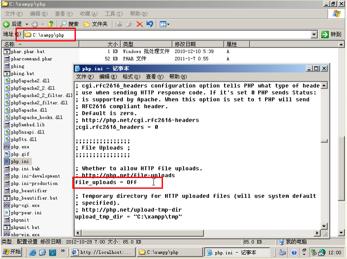This screenshot has width=347, height=259.
Task: Open Explorer Help (帮助) menu
Action: [x=139, y=14]
